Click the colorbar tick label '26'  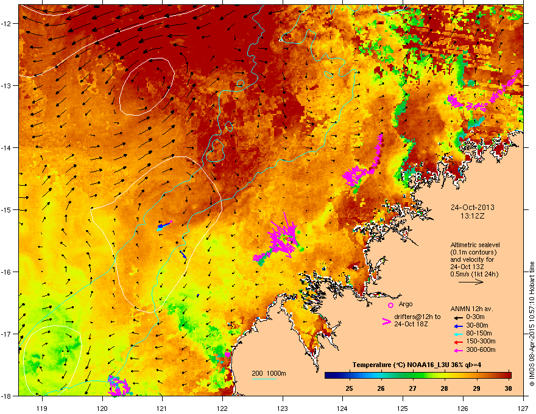point(381,388)
